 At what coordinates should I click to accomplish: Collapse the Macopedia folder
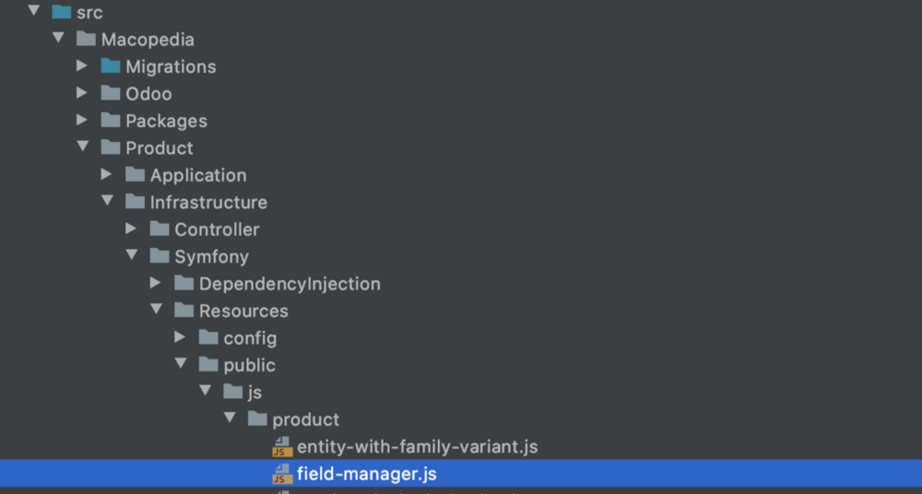tap(59, 39)
